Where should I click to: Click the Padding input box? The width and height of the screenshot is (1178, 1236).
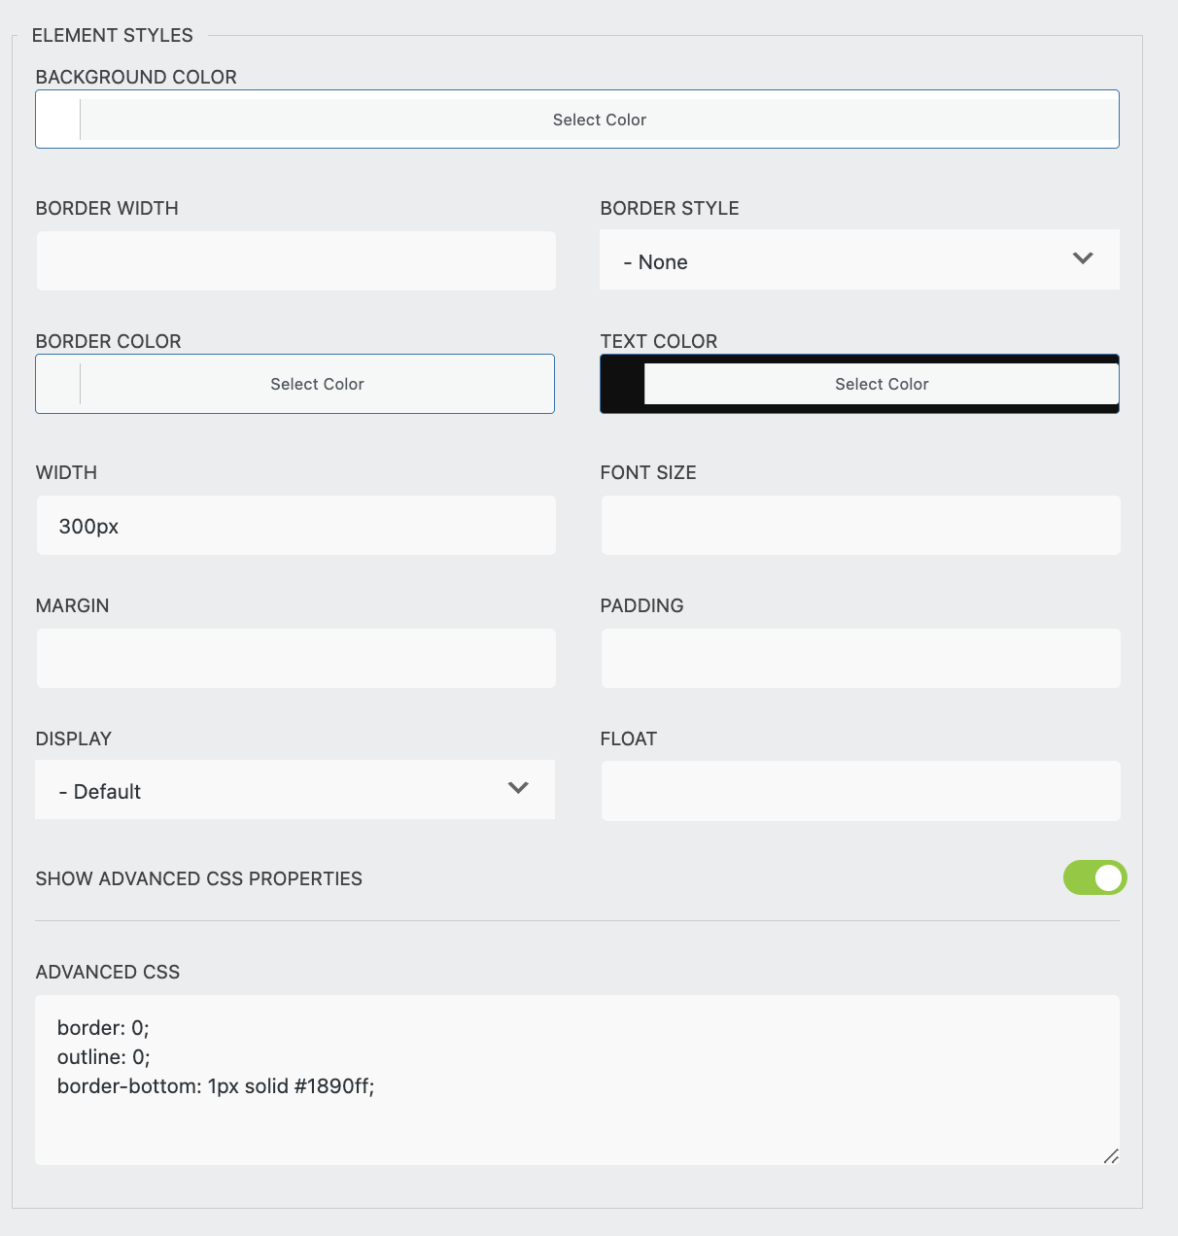coord(859,658)
